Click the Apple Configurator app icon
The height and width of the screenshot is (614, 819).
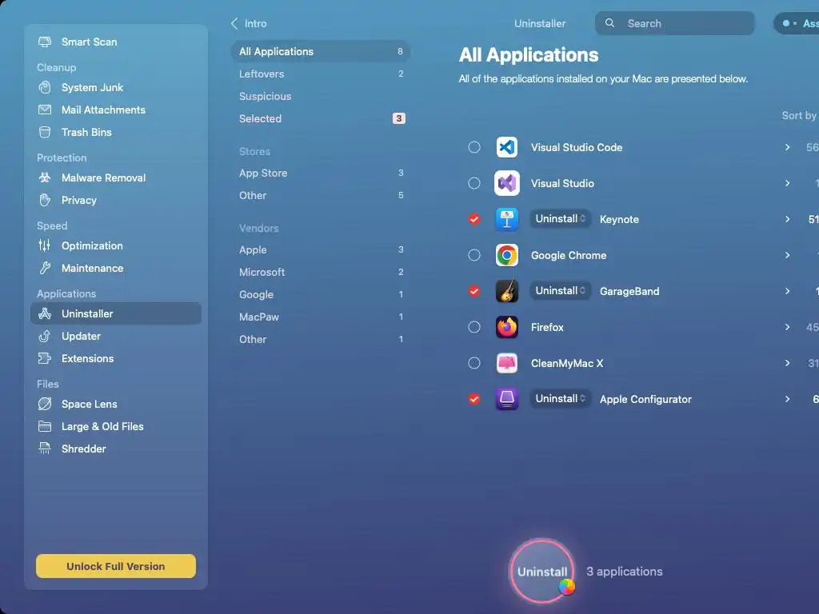(506, 399)
